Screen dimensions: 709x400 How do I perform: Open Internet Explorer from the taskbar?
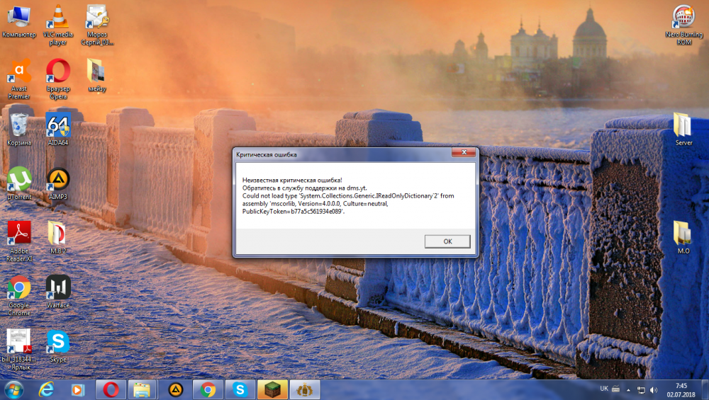[x=46, y=389]
